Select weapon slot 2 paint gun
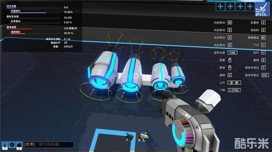 click(143, 137)
